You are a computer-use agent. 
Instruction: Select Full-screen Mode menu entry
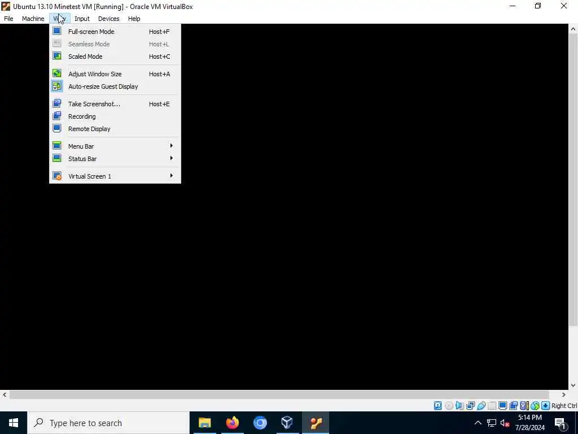pyautogui.click(x=115, y=32)
